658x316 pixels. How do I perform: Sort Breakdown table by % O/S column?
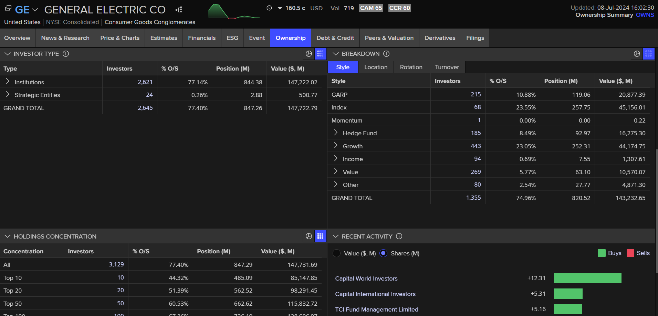tap(498, 81)
